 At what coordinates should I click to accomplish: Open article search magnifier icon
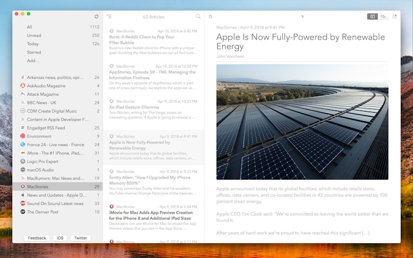(198, 16)
